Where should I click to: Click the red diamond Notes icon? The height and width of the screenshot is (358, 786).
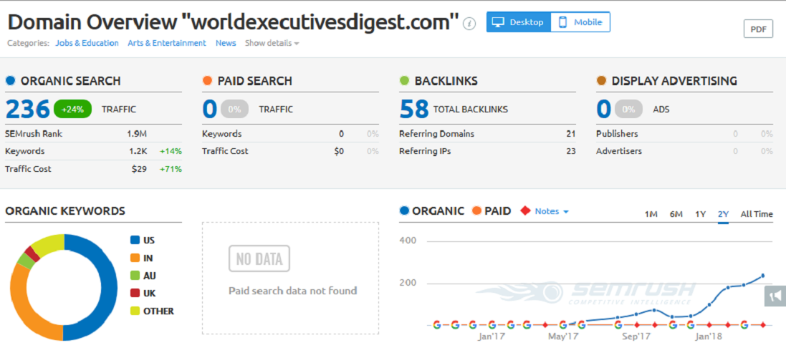[x=525, y=211]
